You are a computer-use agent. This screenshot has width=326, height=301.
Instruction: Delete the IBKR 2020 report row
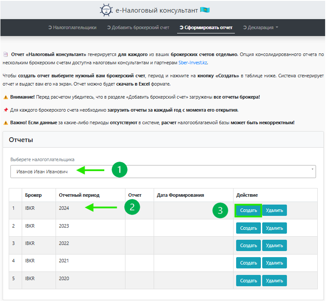[x=274, y=281]
